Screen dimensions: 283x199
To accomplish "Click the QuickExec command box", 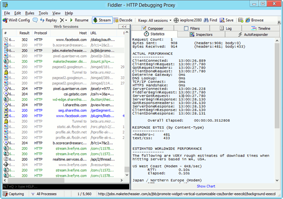I will tap(66, 187).
